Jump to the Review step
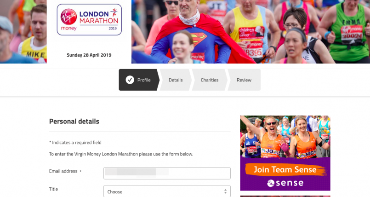370x197 pixels. [244, 80]
